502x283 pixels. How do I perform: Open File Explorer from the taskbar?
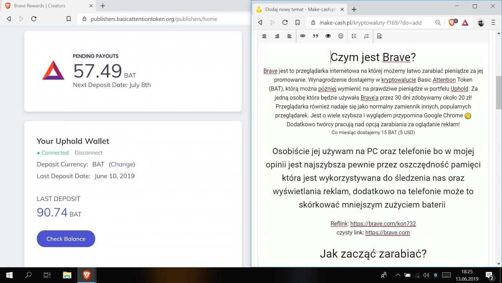[x=67, y=275]
